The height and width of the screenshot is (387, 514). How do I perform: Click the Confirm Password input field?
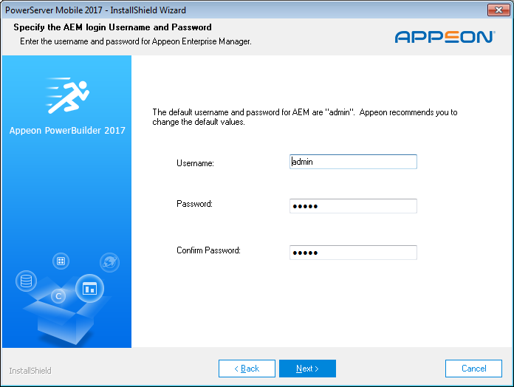pos(353,253)
